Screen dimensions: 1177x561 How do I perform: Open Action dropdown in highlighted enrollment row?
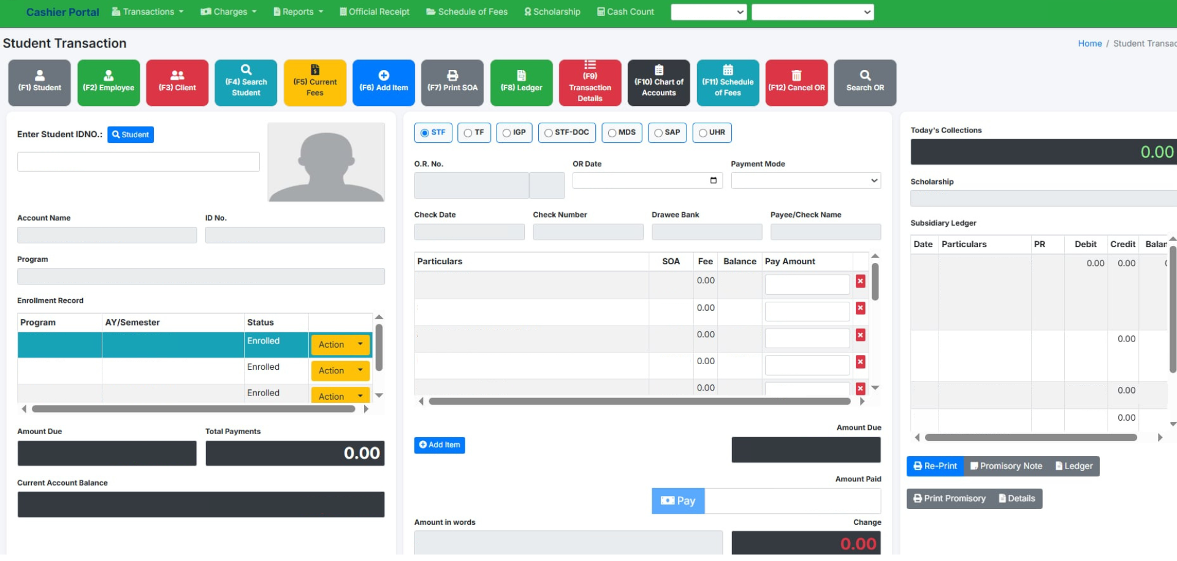[340, 345]
